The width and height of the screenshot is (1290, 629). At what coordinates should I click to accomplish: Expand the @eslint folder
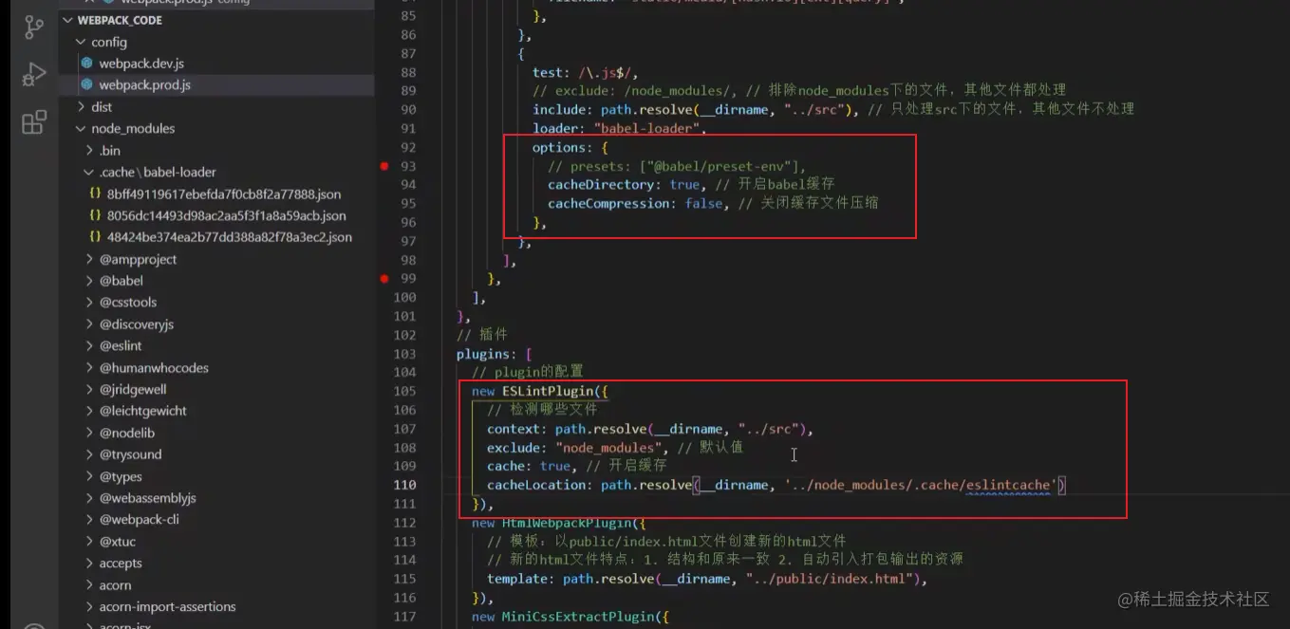tap(121, 346)
